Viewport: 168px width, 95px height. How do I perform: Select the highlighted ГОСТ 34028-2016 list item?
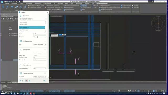point(32,27)
